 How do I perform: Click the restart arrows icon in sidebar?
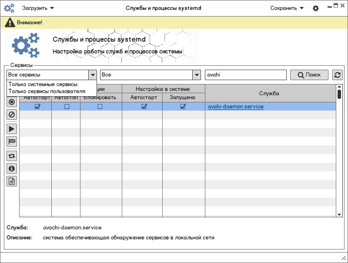coord(12,156)
